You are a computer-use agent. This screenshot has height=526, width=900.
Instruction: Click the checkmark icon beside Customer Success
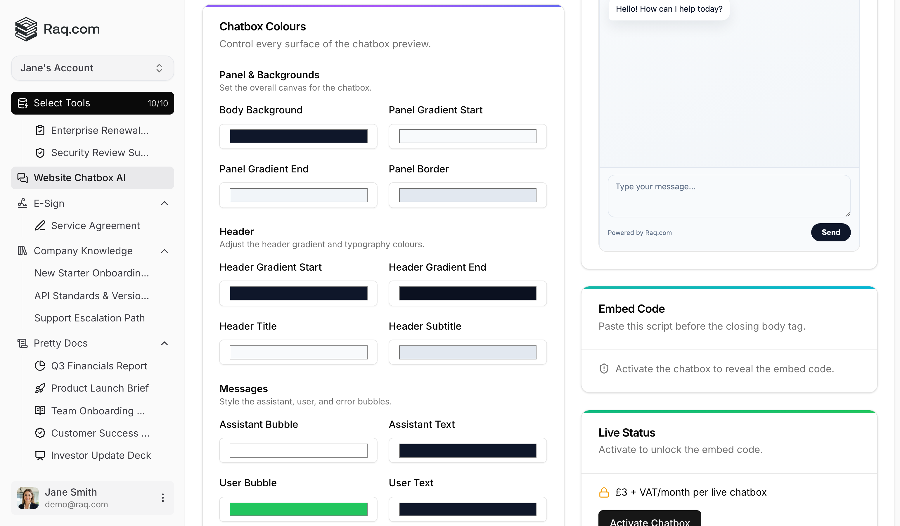(x=40, y=433)
